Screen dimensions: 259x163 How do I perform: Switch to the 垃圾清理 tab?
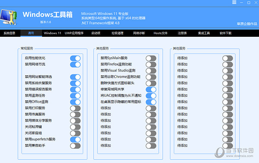117,33
